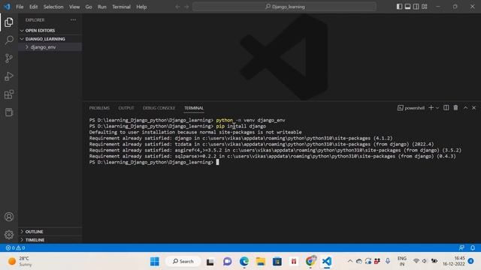The height and width of the screenshot is (270, 481).
Task: Open the View menu
Action: coord(74,7)
